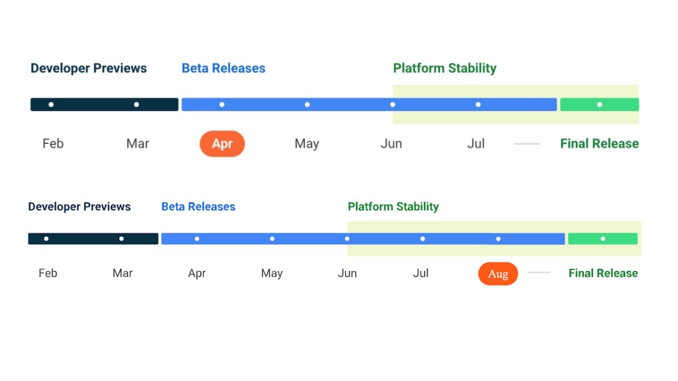This screenshot has width=678, height=381.
Task: Click the top Beta Releases heading
Action: tap(223, 68)
